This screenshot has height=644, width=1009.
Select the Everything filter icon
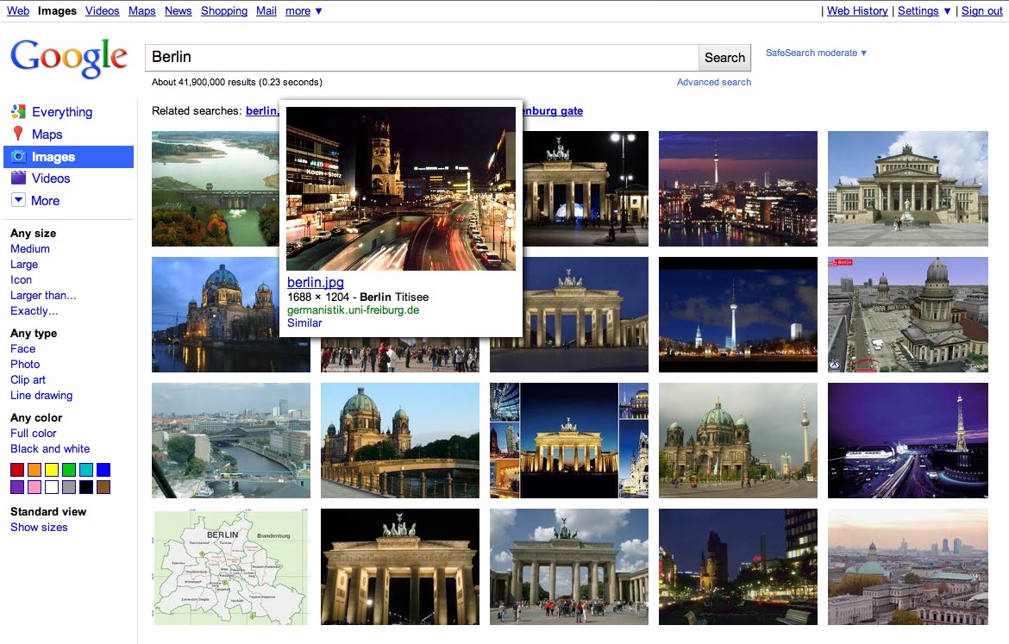coord(17,111)
